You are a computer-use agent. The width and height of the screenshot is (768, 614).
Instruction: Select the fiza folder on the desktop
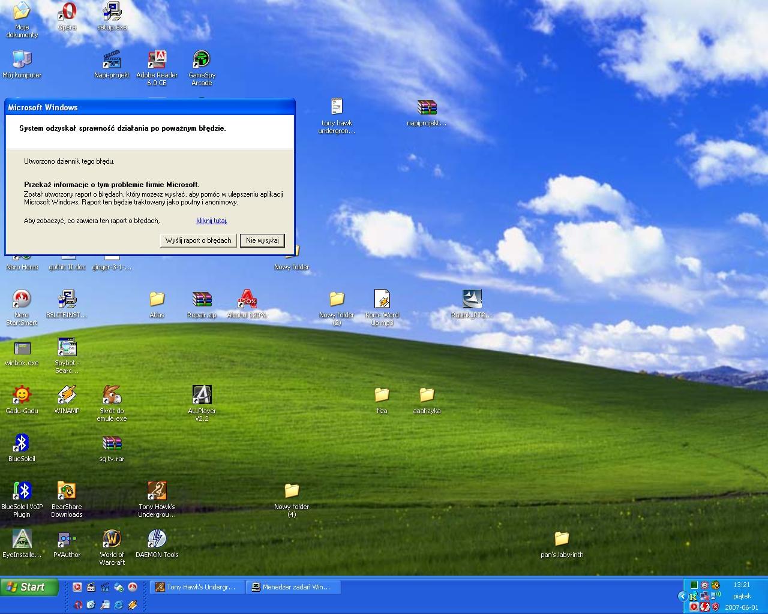[x=382, y=400]
